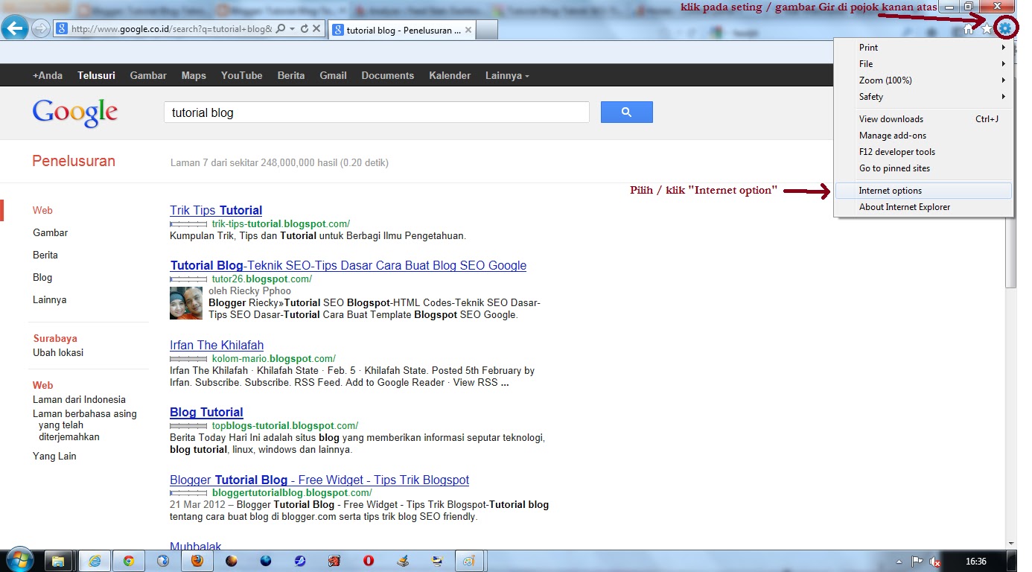Open Berita in Google top bar
The height and width of the screenshot is (572, 1032).
click(291, 75)
